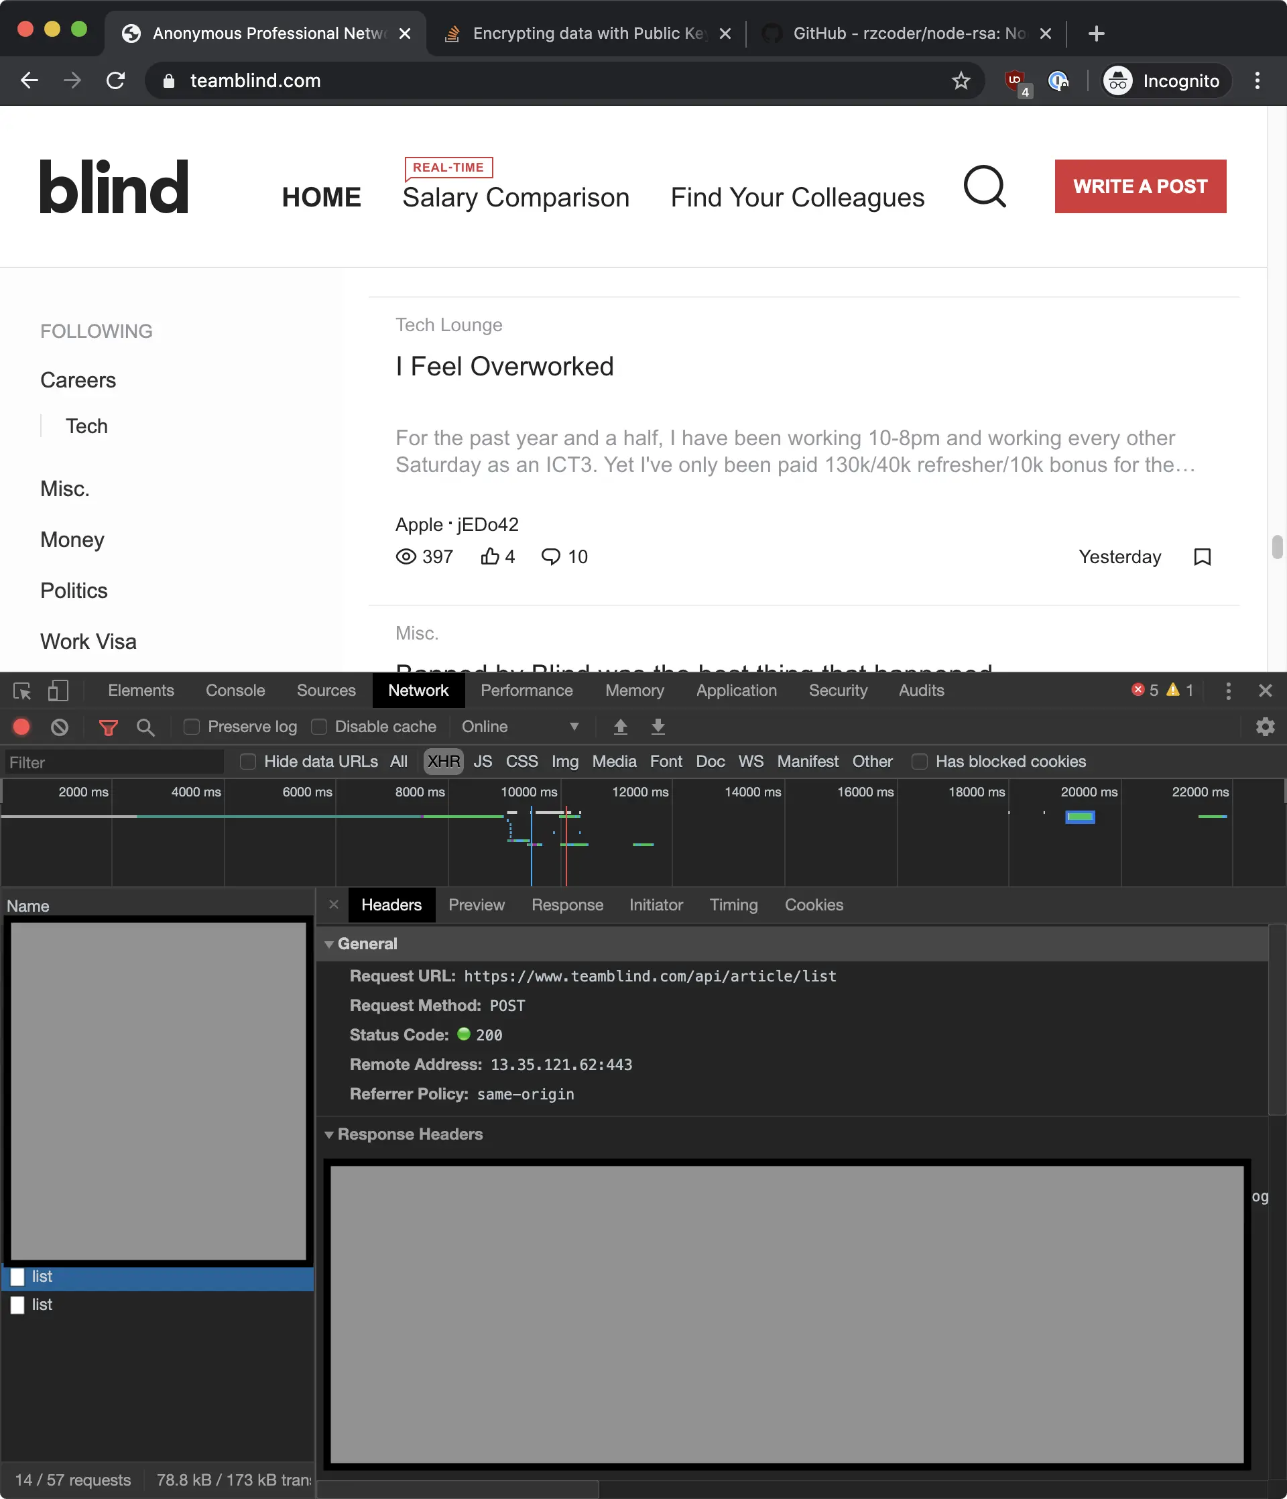Click the import HAR upload icon
The image size is (1287, 1499).
620,727
